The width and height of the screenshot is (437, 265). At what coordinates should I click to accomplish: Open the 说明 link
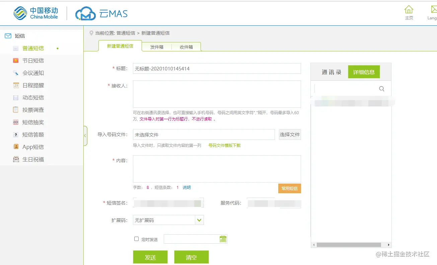pos(187,188)
